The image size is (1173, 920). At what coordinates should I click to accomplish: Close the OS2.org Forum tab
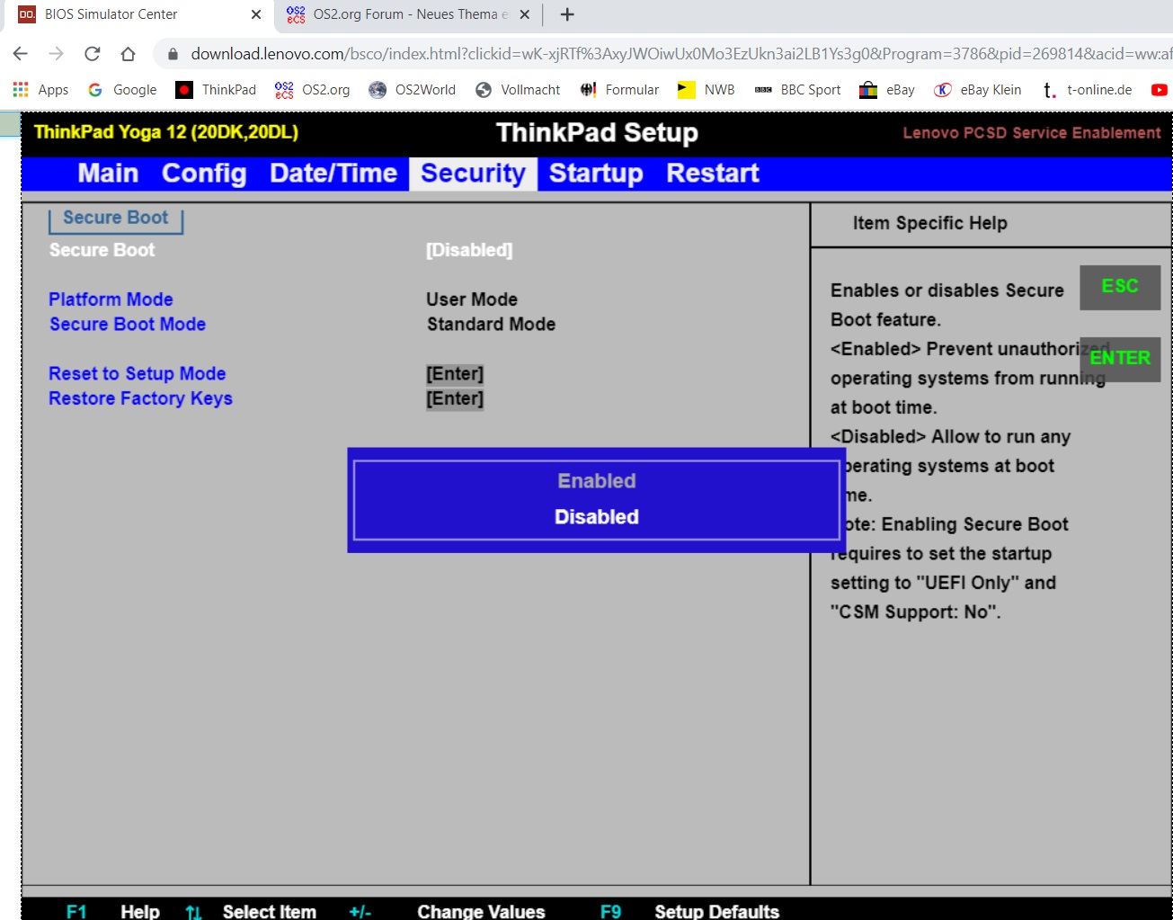point(525,14)
